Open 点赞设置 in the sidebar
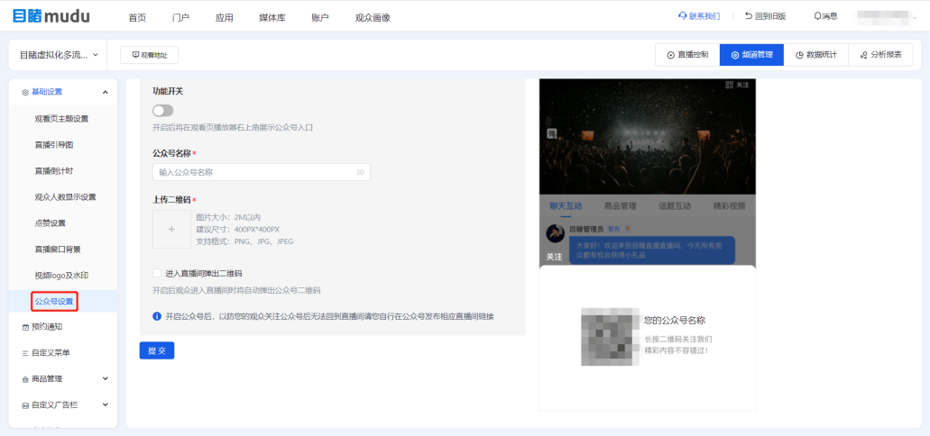 [51, 223]
